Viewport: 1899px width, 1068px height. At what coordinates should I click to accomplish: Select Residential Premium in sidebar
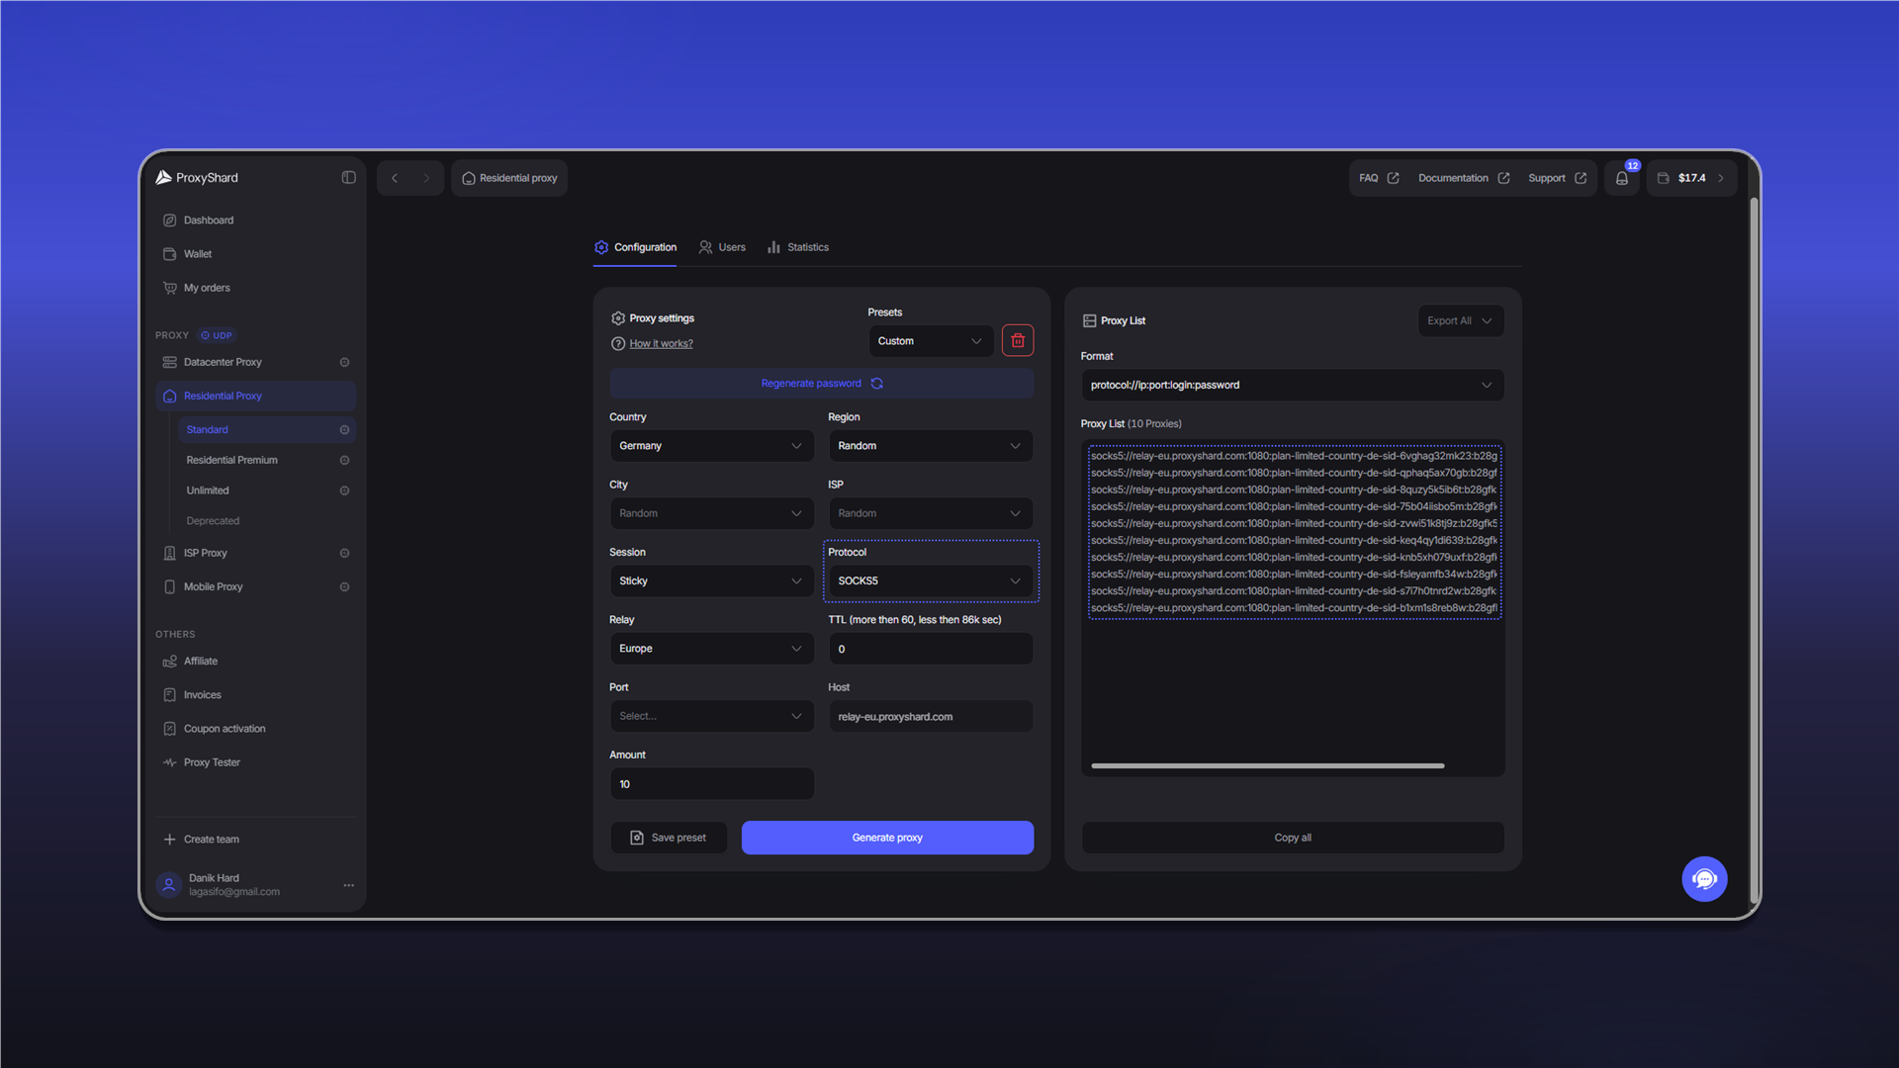pyautogui.click(x=231, y=460)
